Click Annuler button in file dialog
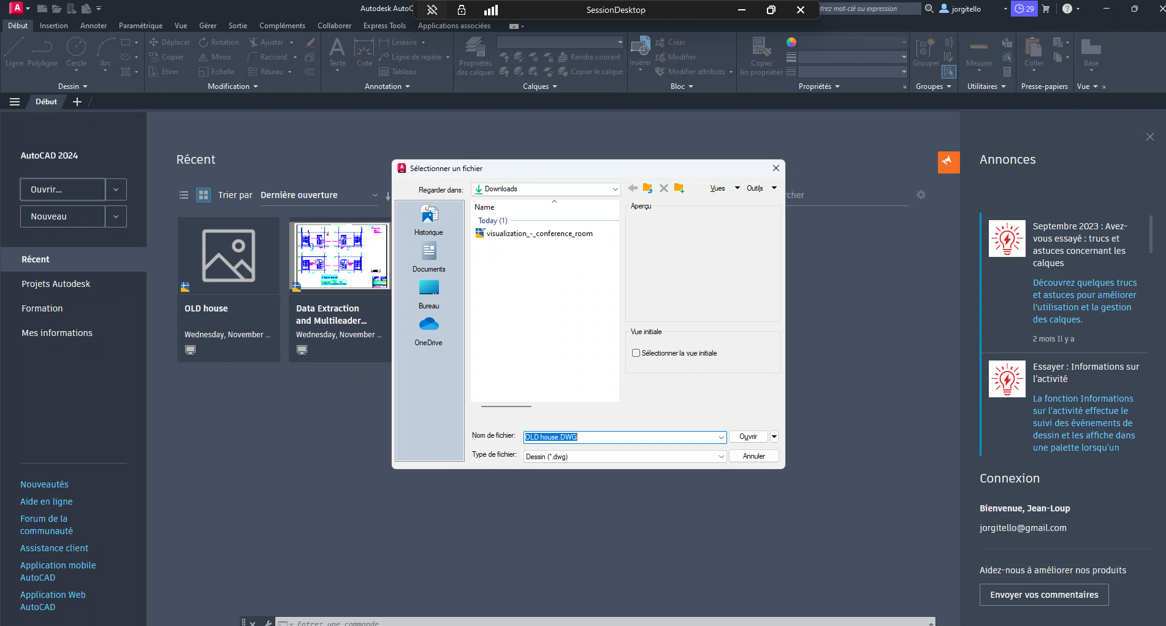Image resolution: width=1166 pixels, height=626 pixels. click(753, 456)
